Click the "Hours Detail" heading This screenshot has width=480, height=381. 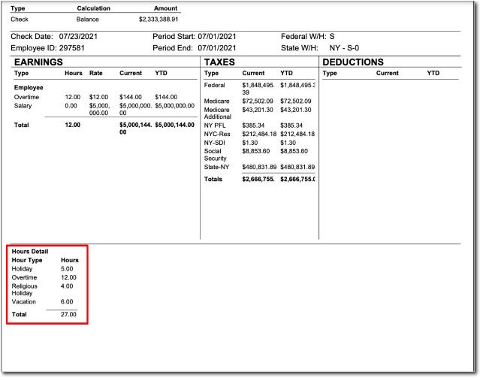pos(30,252)
